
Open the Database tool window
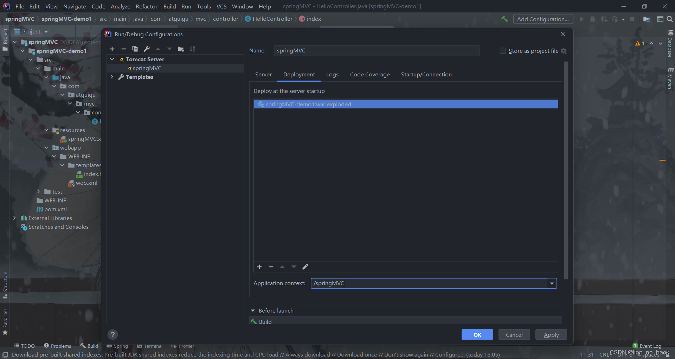[670, 44]
